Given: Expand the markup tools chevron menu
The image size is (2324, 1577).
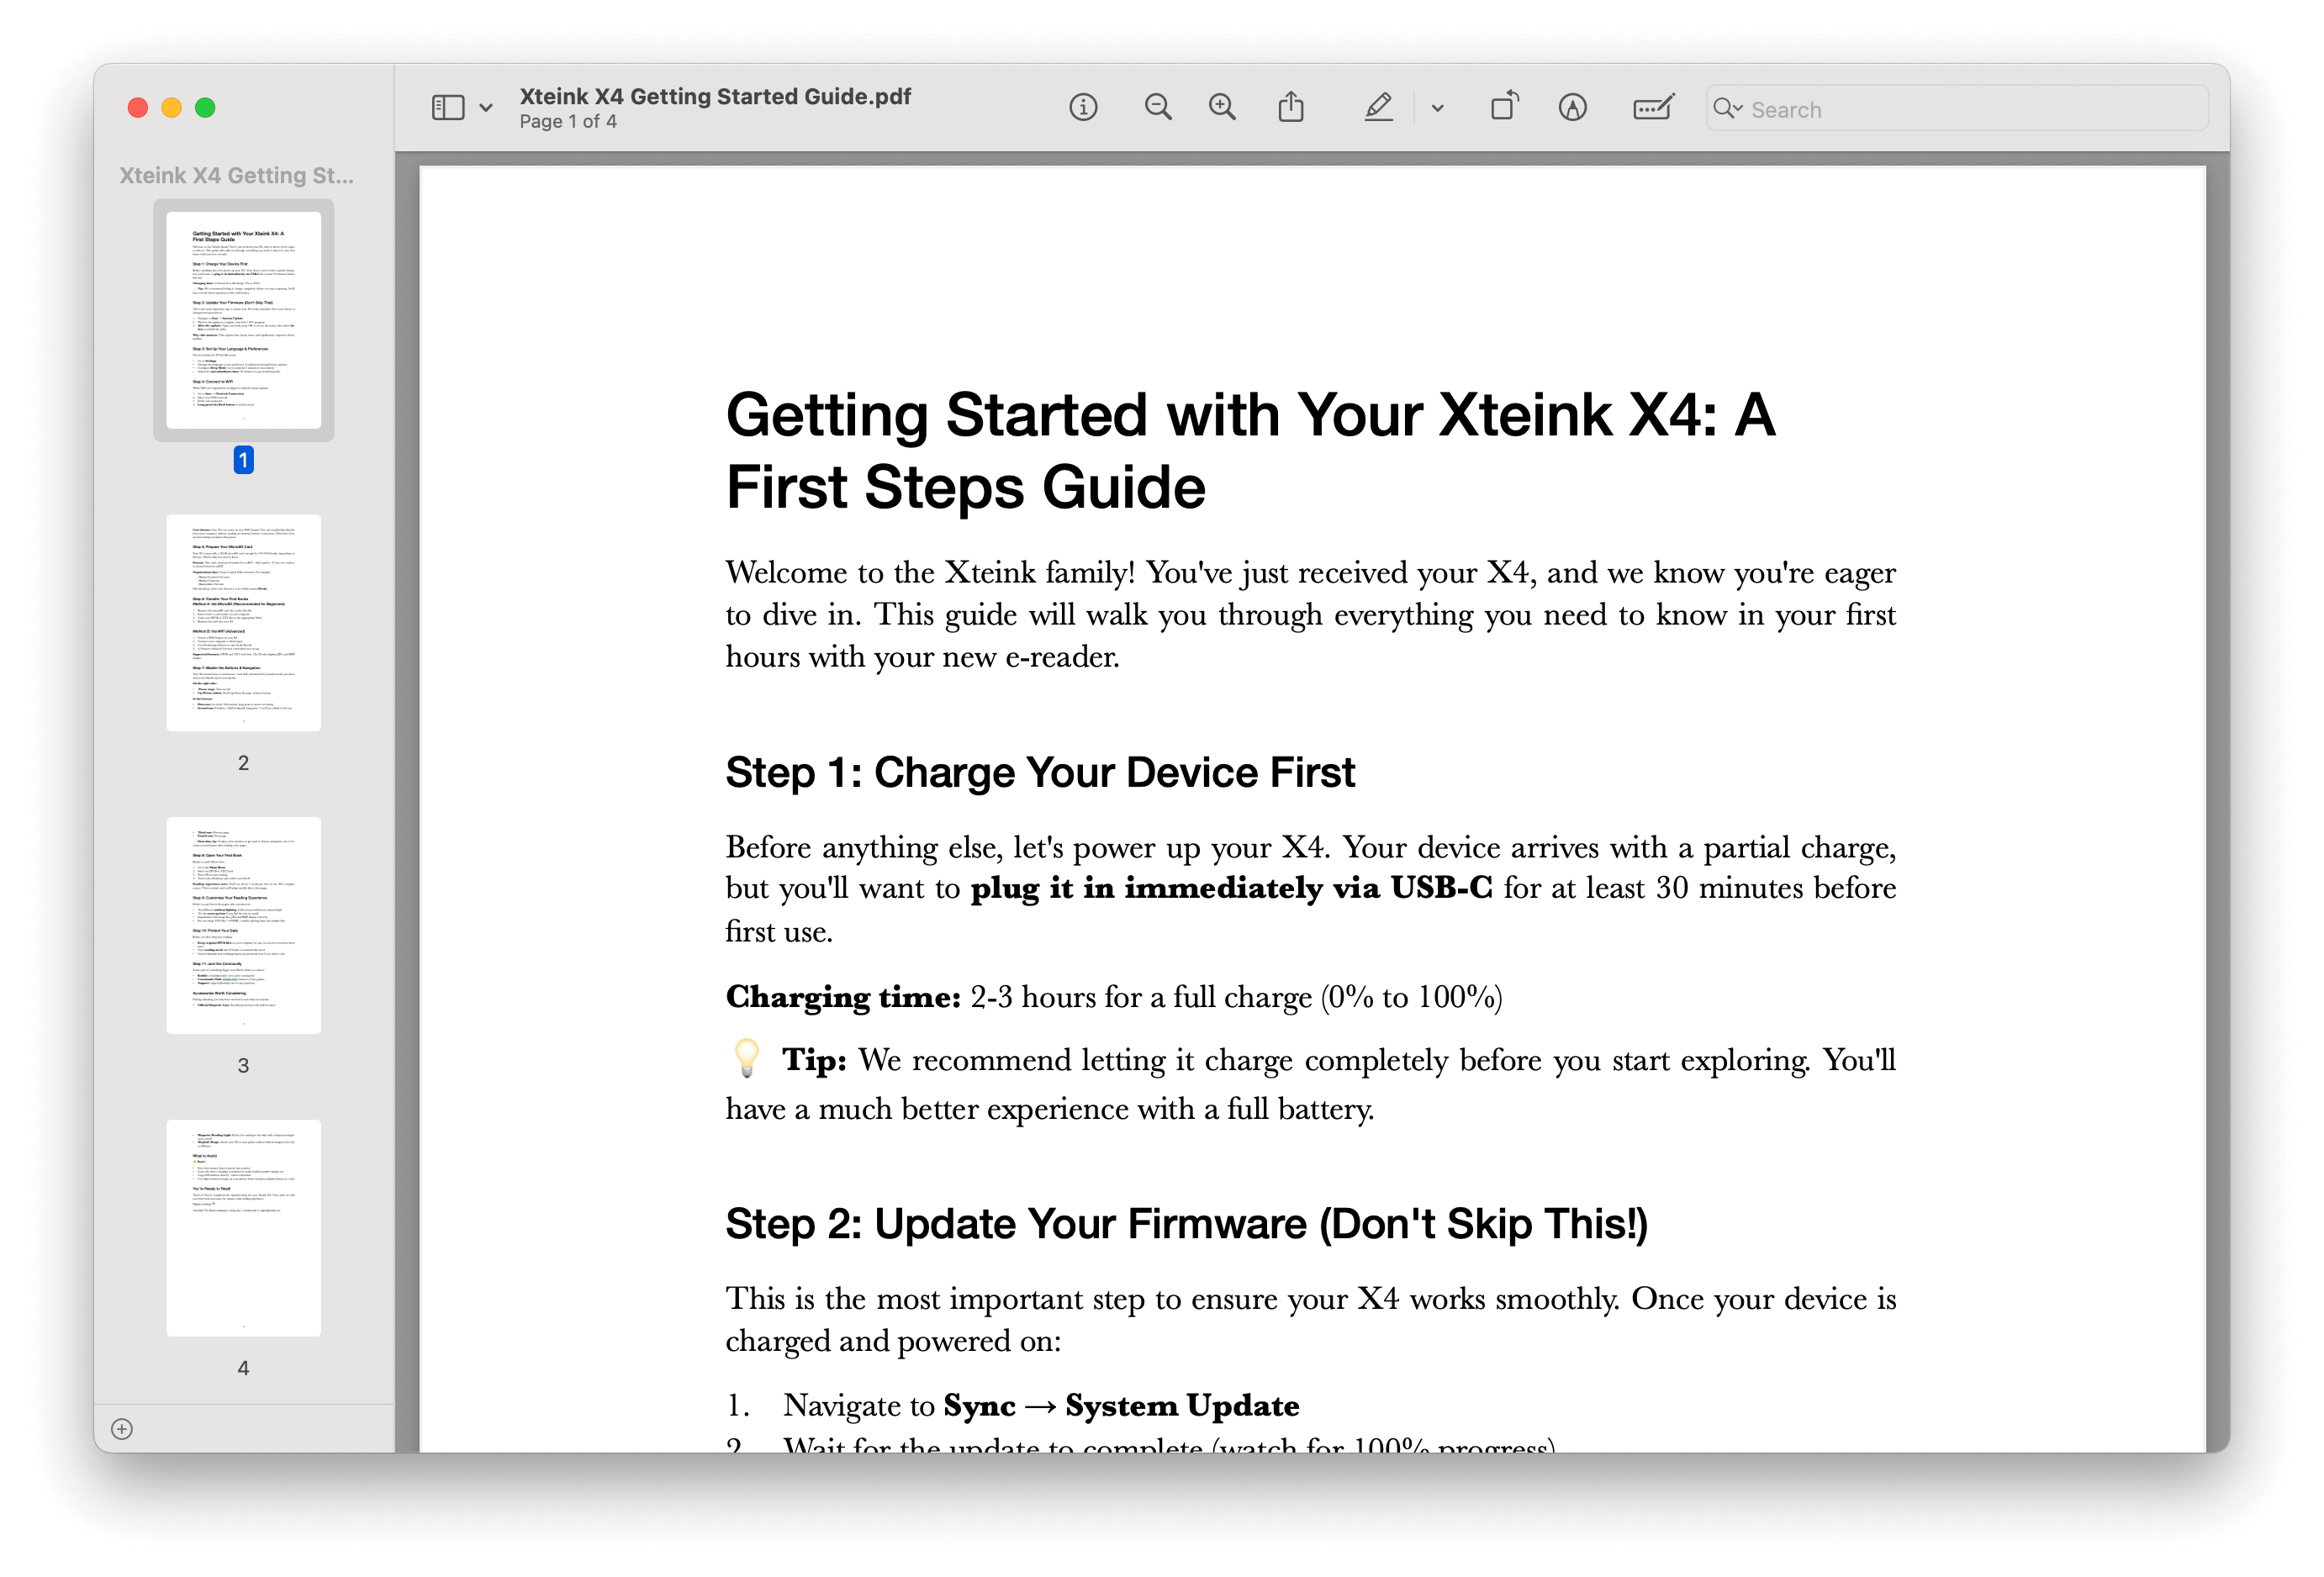Looking at the screenshot, I should pyautogui.click(x=1437, y=107).
